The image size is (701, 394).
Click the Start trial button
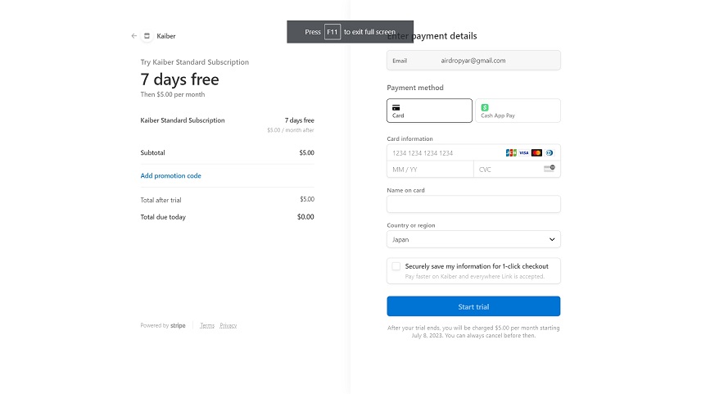click(473, 307)
